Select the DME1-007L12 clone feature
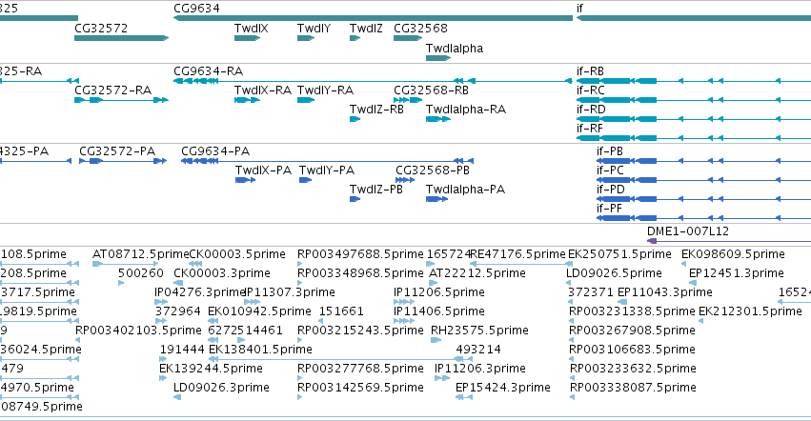811x421 pixels. point(729,241)
